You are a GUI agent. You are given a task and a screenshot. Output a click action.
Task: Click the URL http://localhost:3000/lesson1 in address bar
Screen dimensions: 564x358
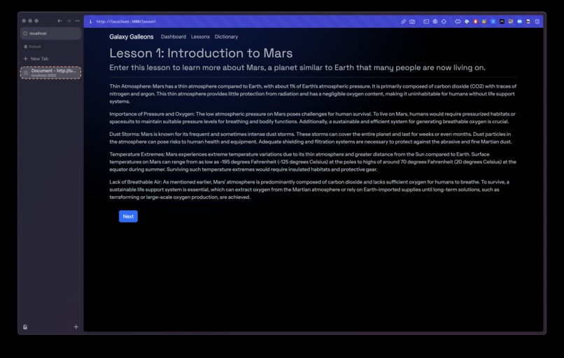coord(126,22)
